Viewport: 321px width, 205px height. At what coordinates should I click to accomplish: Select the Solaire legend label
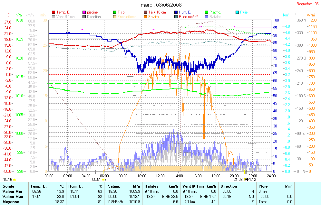(x=153, y=17)
